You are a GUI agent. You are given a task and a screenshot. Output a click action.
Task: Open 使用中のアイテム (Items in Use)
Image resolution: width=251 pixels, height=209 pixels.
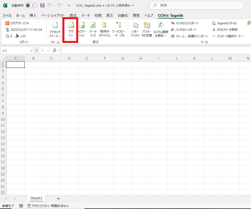tap(104, 29)
